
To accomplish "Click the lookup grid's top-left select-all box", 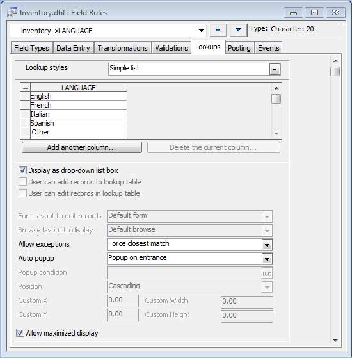I will point(26,87).
